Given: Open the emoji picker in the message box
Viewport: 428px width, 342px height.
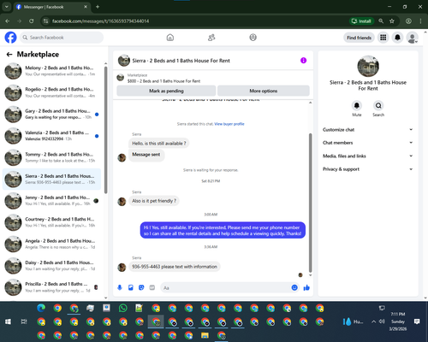Looking at the screenshot, I should [x=294, y=287].
